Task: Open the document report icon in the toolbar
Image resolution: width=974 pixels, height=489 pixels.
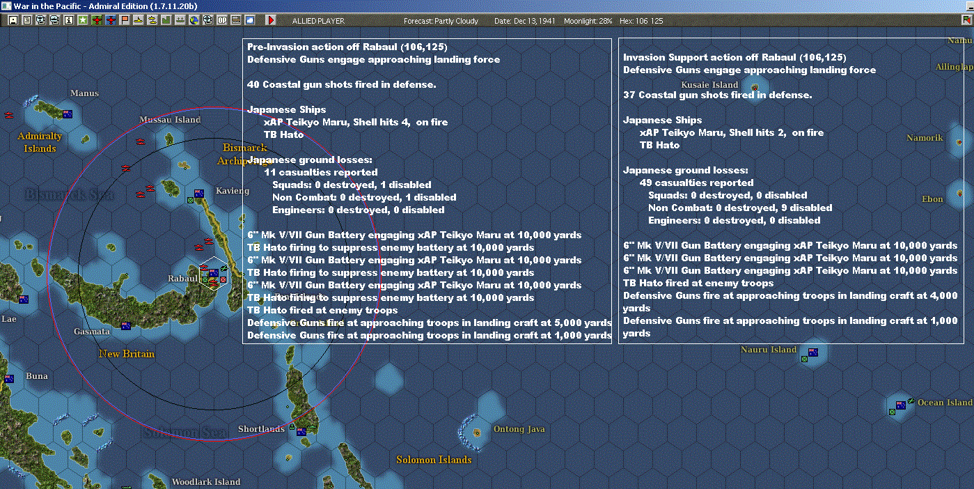Action: pos(27,20)
